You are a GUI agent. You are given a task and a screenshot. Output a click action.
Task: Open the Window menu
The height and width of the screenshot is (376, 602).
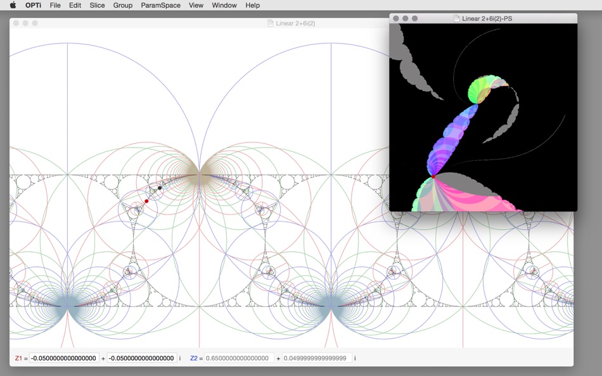(224, 5)
